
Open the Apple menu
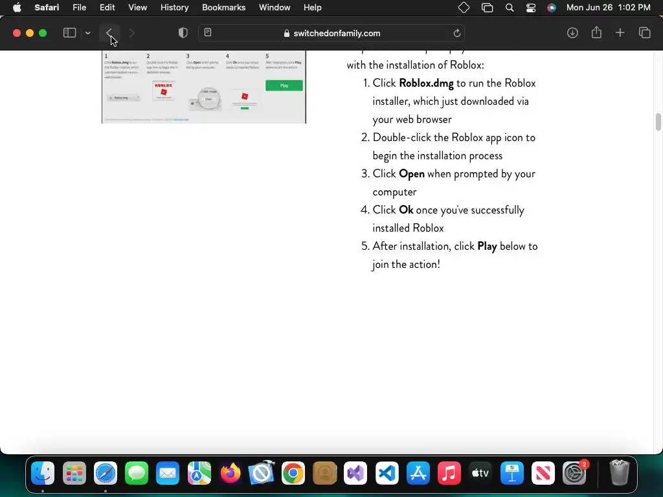click(17, 8)
